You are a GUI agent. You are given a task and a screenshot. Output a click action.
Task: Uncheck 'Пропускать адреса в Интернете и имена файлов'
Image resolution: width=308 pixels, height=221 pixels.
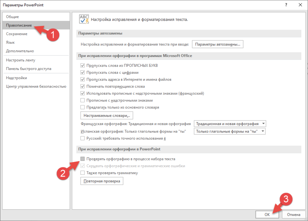(83, 79)
